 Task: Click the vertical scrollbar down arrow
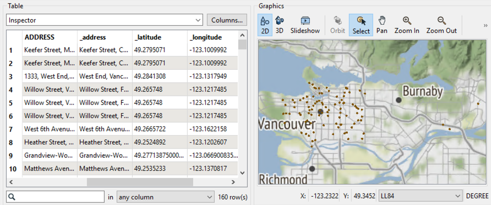(x=242, y=173)
